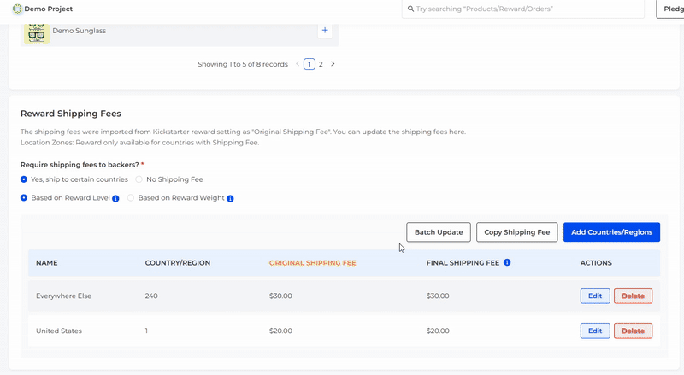This screenshot has width=684, height=375.
Task: Click the plus icon beside Demo Sunglass
Action: click(325, 31)
